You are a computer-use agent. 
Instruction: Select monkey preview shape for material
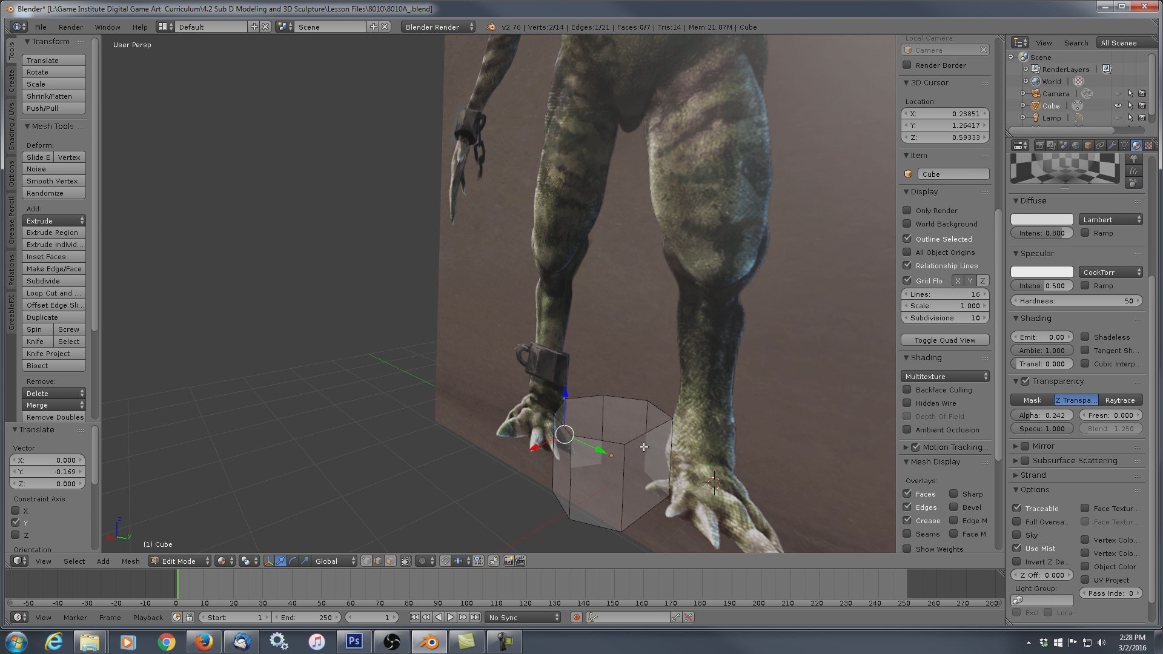(x=1134, y=159)
